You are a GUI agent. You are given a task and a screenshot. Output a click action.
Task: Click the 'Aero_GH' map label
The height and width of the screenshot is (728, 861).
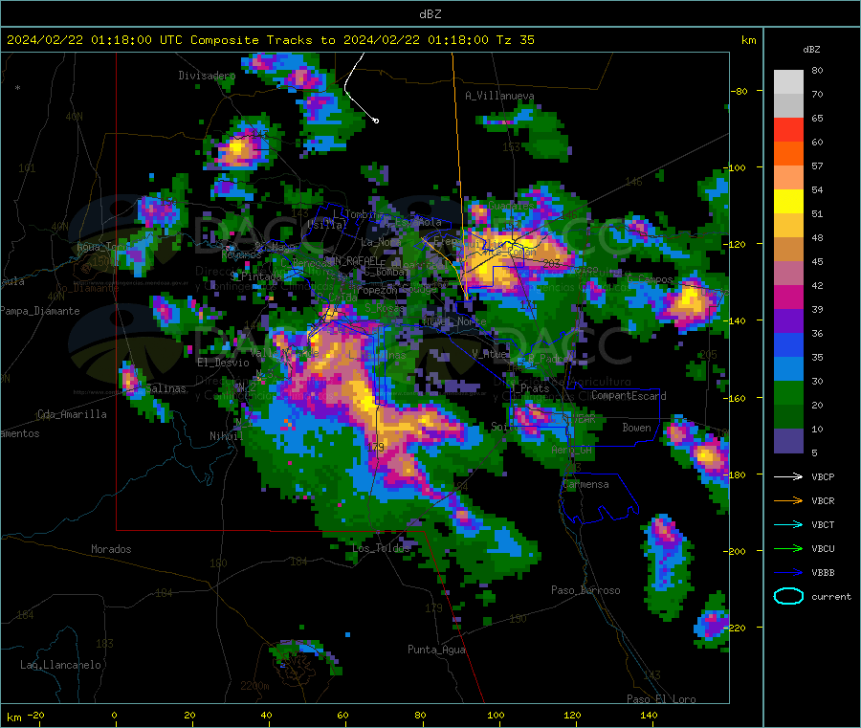point(572,451)
